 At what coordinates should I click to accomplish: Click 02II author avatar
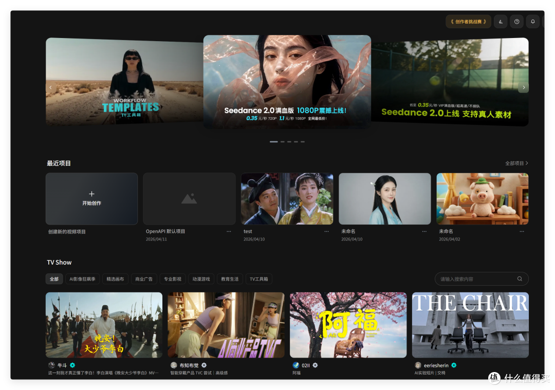tap(296, 365)
